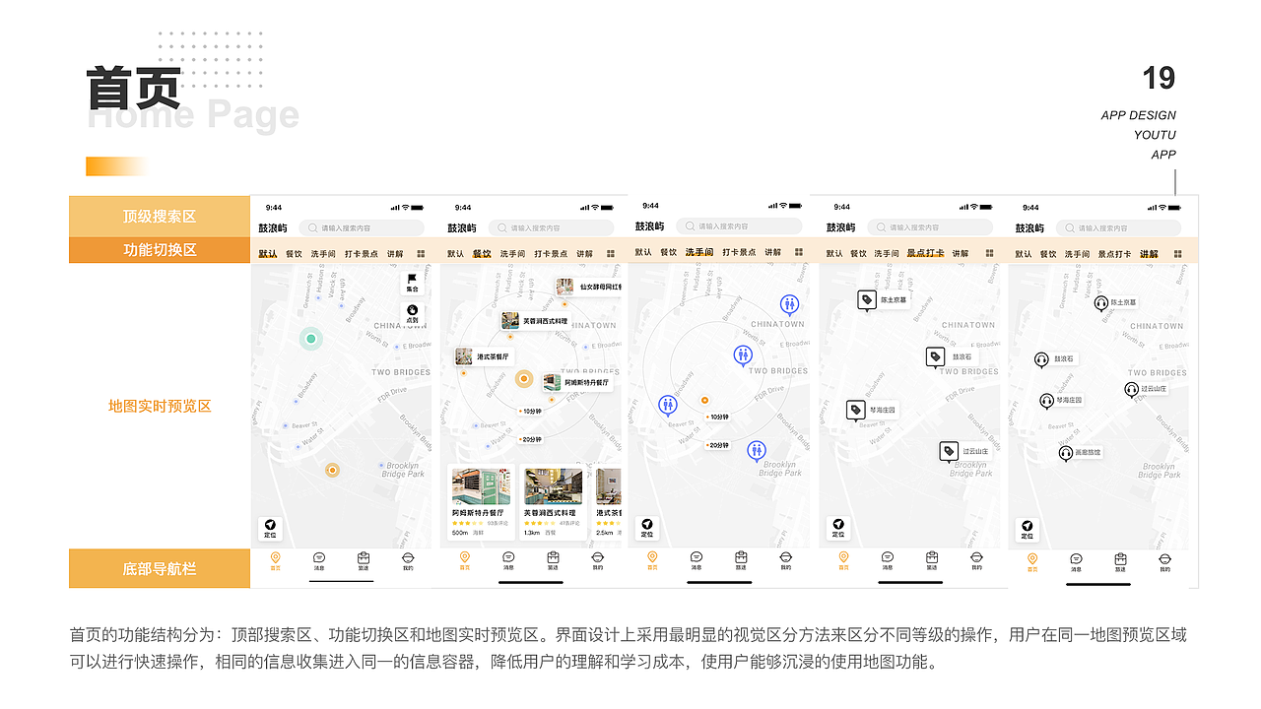Tap the green pulsing location marker
Image resolution: width=1261 pixels, height=709 pixels.
pyautogui.click(x=311, y=339)
